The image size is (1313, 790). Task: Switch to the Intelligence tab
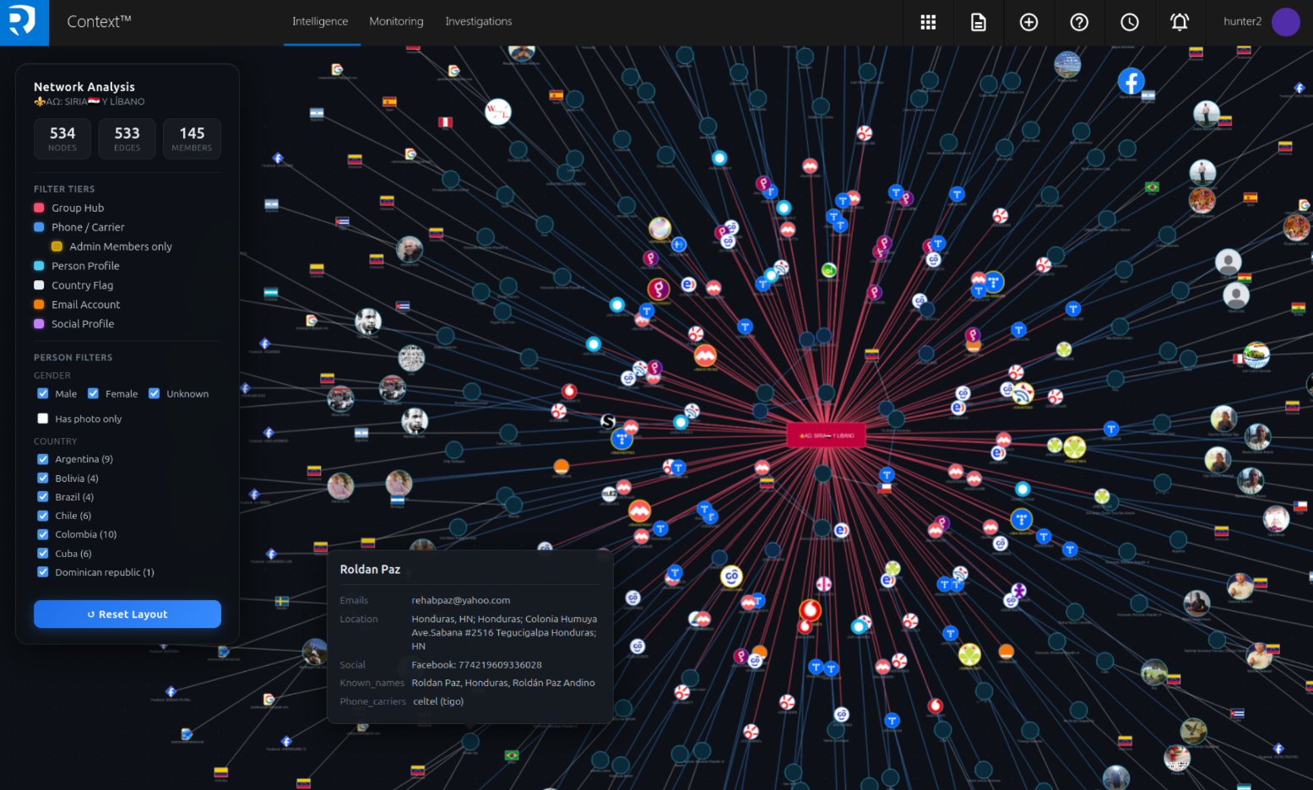point(320,22)
